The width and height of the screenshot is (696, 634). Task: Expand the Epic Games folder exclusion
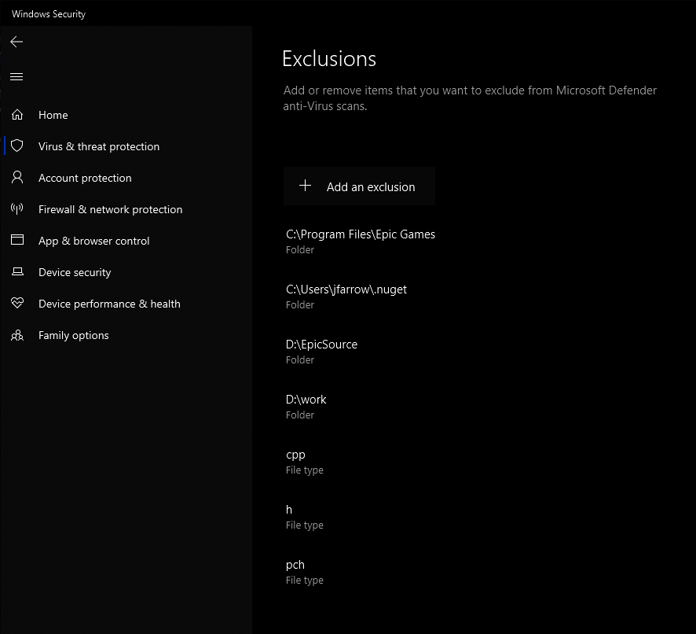(x=361, y=241)
